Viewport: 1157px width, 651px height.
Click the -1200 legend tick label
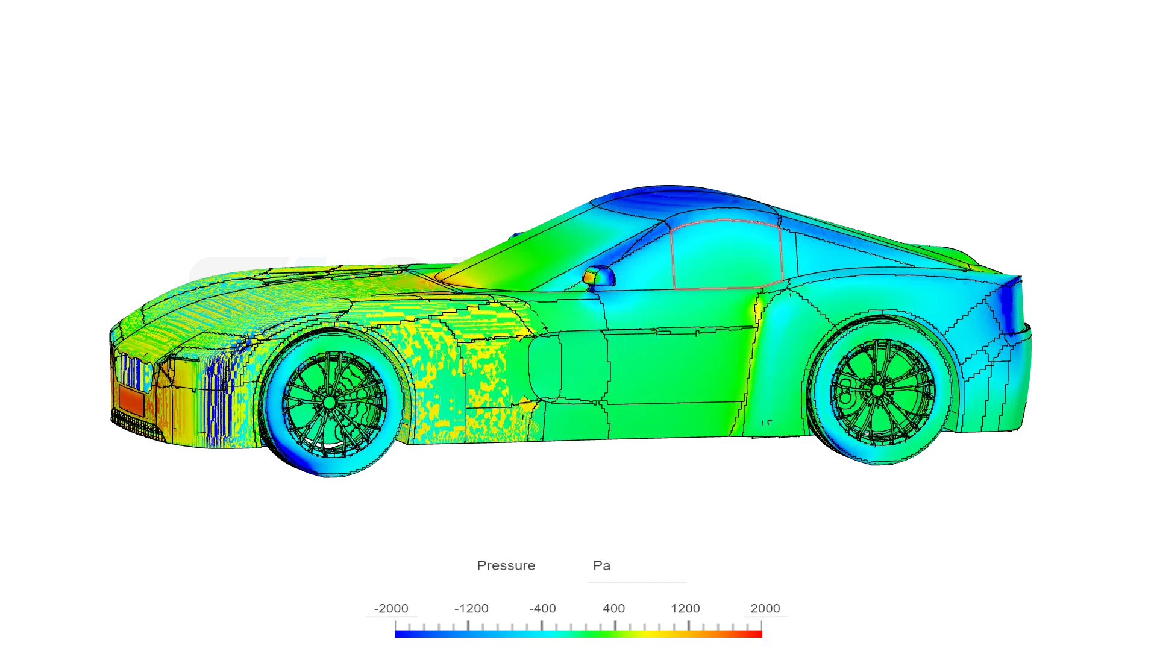[x=471, y=609]
